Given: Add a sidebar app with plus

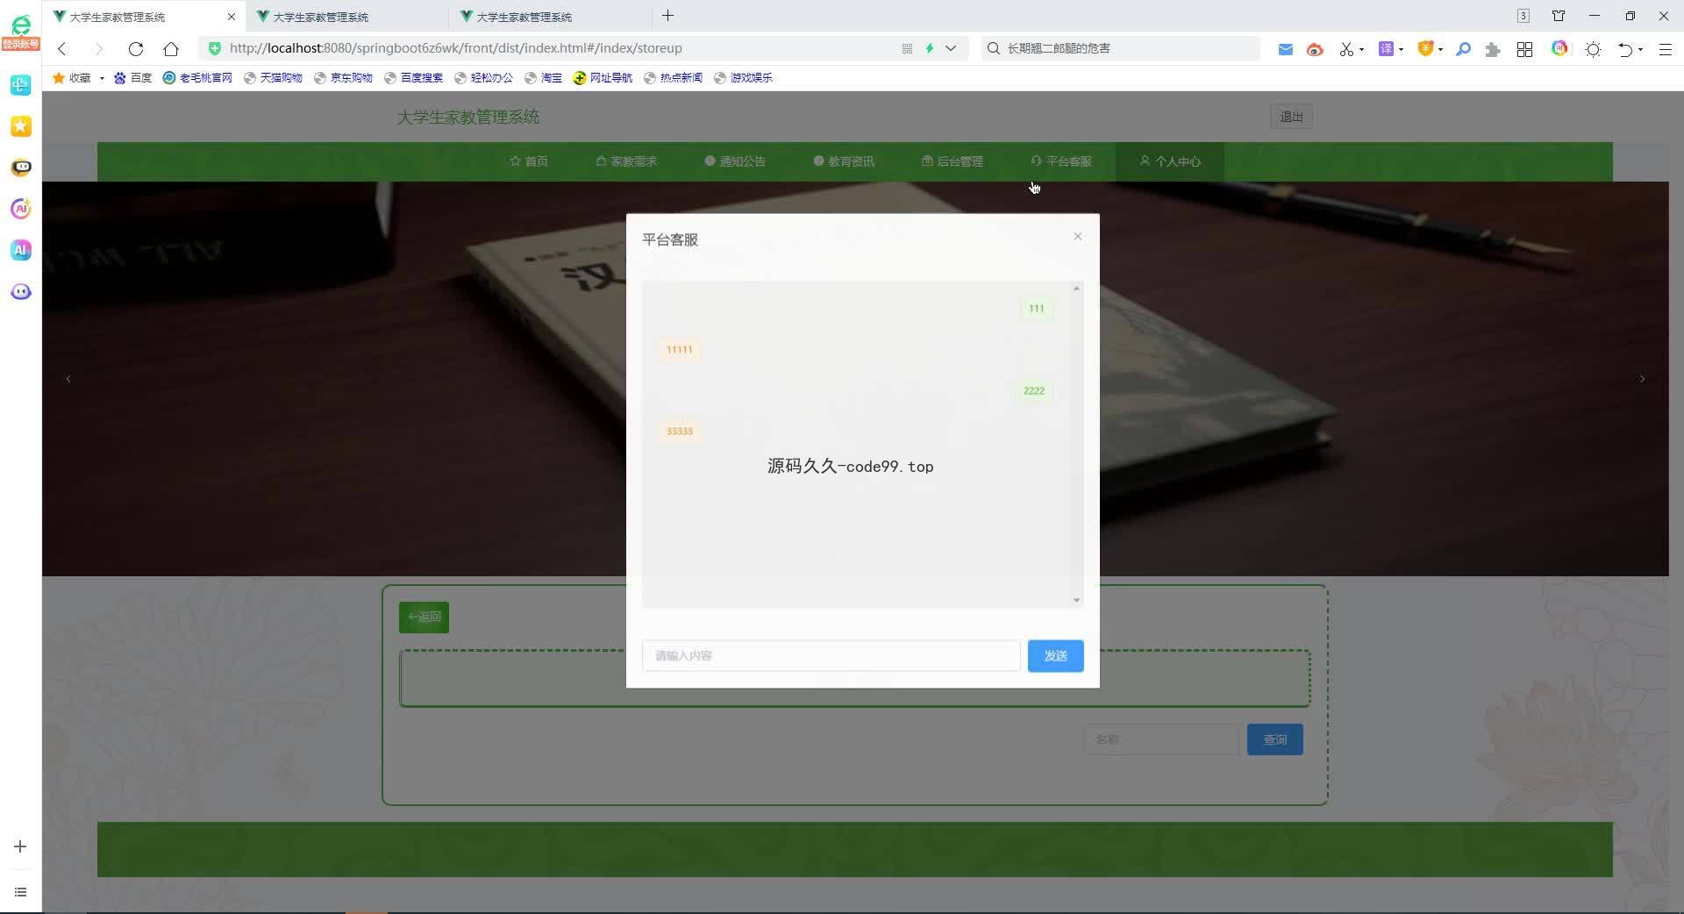Looking at the screenshot, I should pyautogui.click(x=20, y=846).
